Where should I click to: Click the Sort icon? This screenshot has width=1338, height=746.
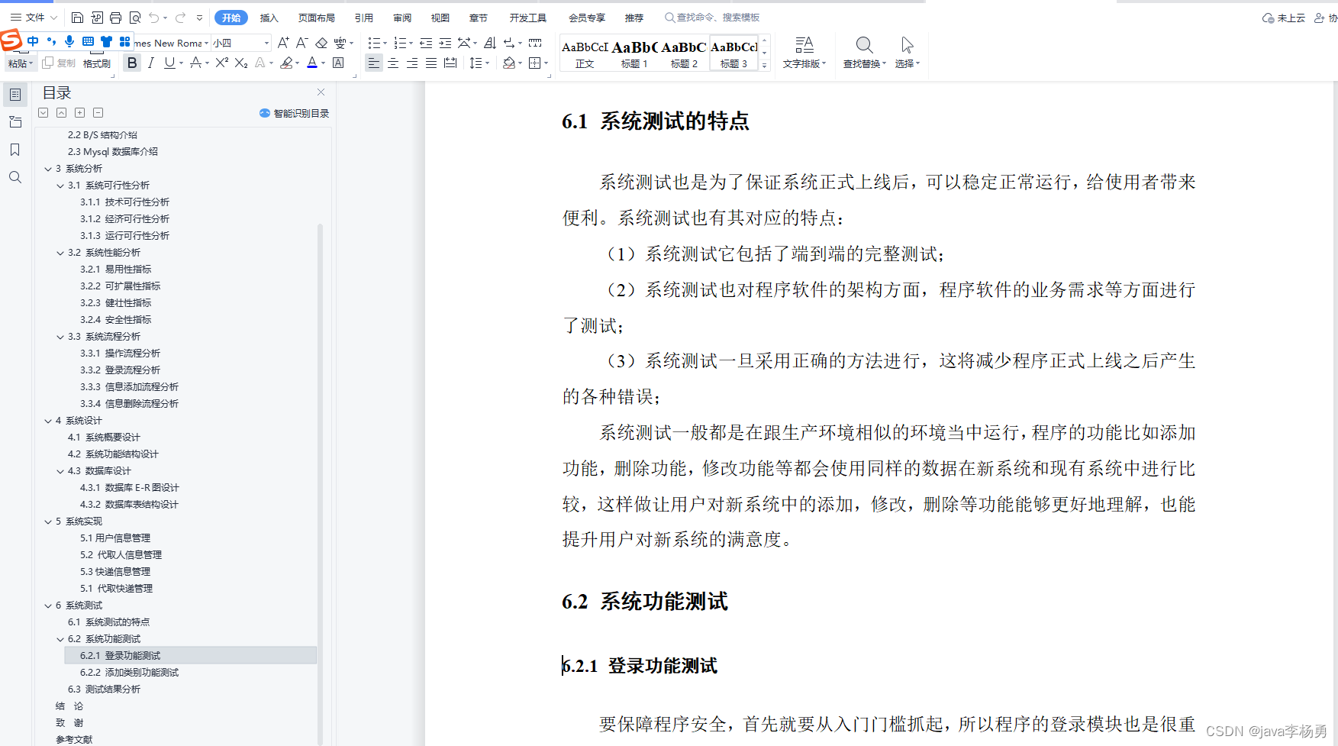pyautogui.click(x=490, y=43)
